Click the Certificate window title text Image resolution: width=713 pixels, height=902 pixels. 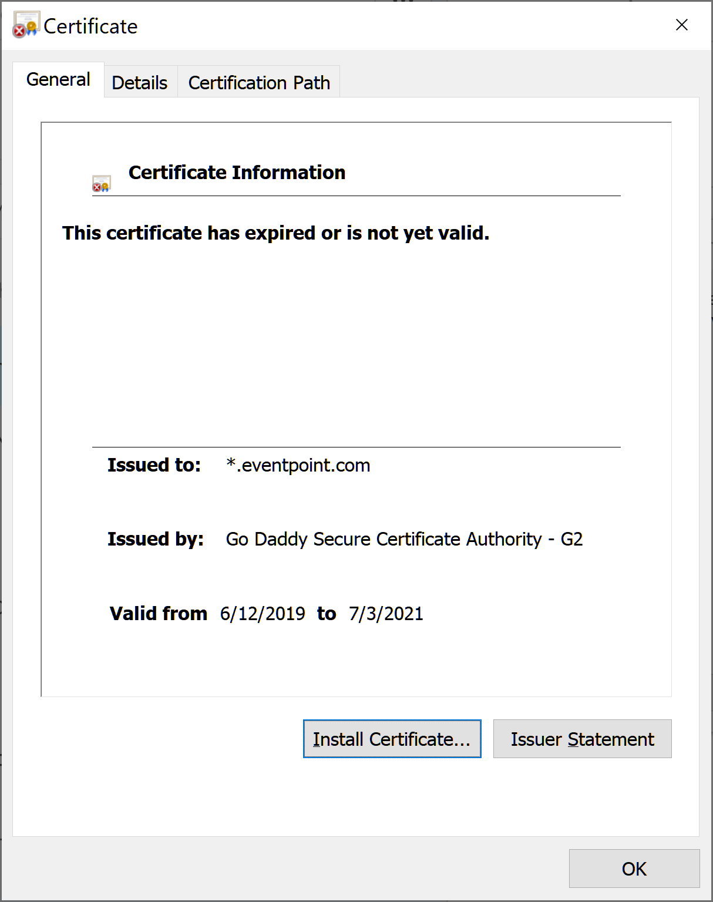90,26
